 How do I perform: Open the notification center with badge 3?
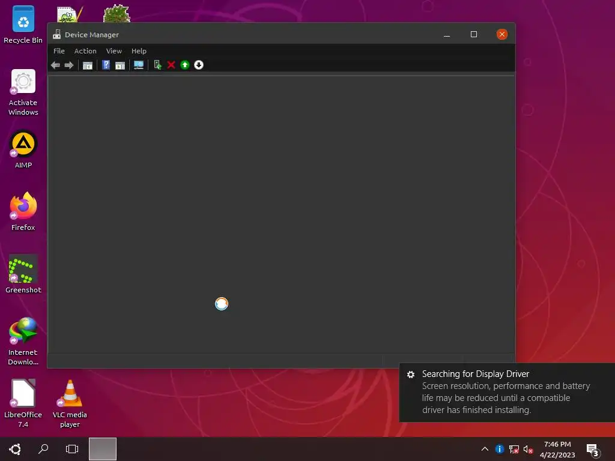[x=593, y=450]
